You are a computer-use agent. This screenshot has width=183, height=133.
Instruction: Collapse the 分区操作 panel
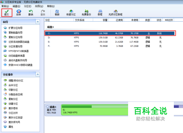(38, 74)
